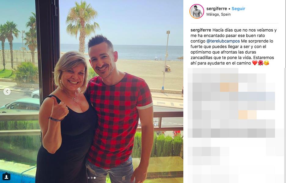Jump to the first carousel dot
Screen dimensions: 286x183
89,178
